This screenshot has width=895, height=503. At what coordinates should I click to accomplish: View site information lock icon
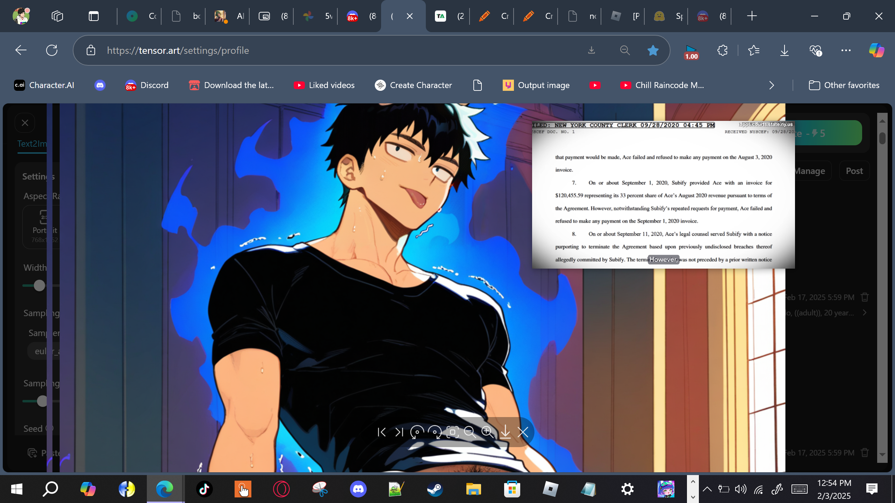[91, 50]
